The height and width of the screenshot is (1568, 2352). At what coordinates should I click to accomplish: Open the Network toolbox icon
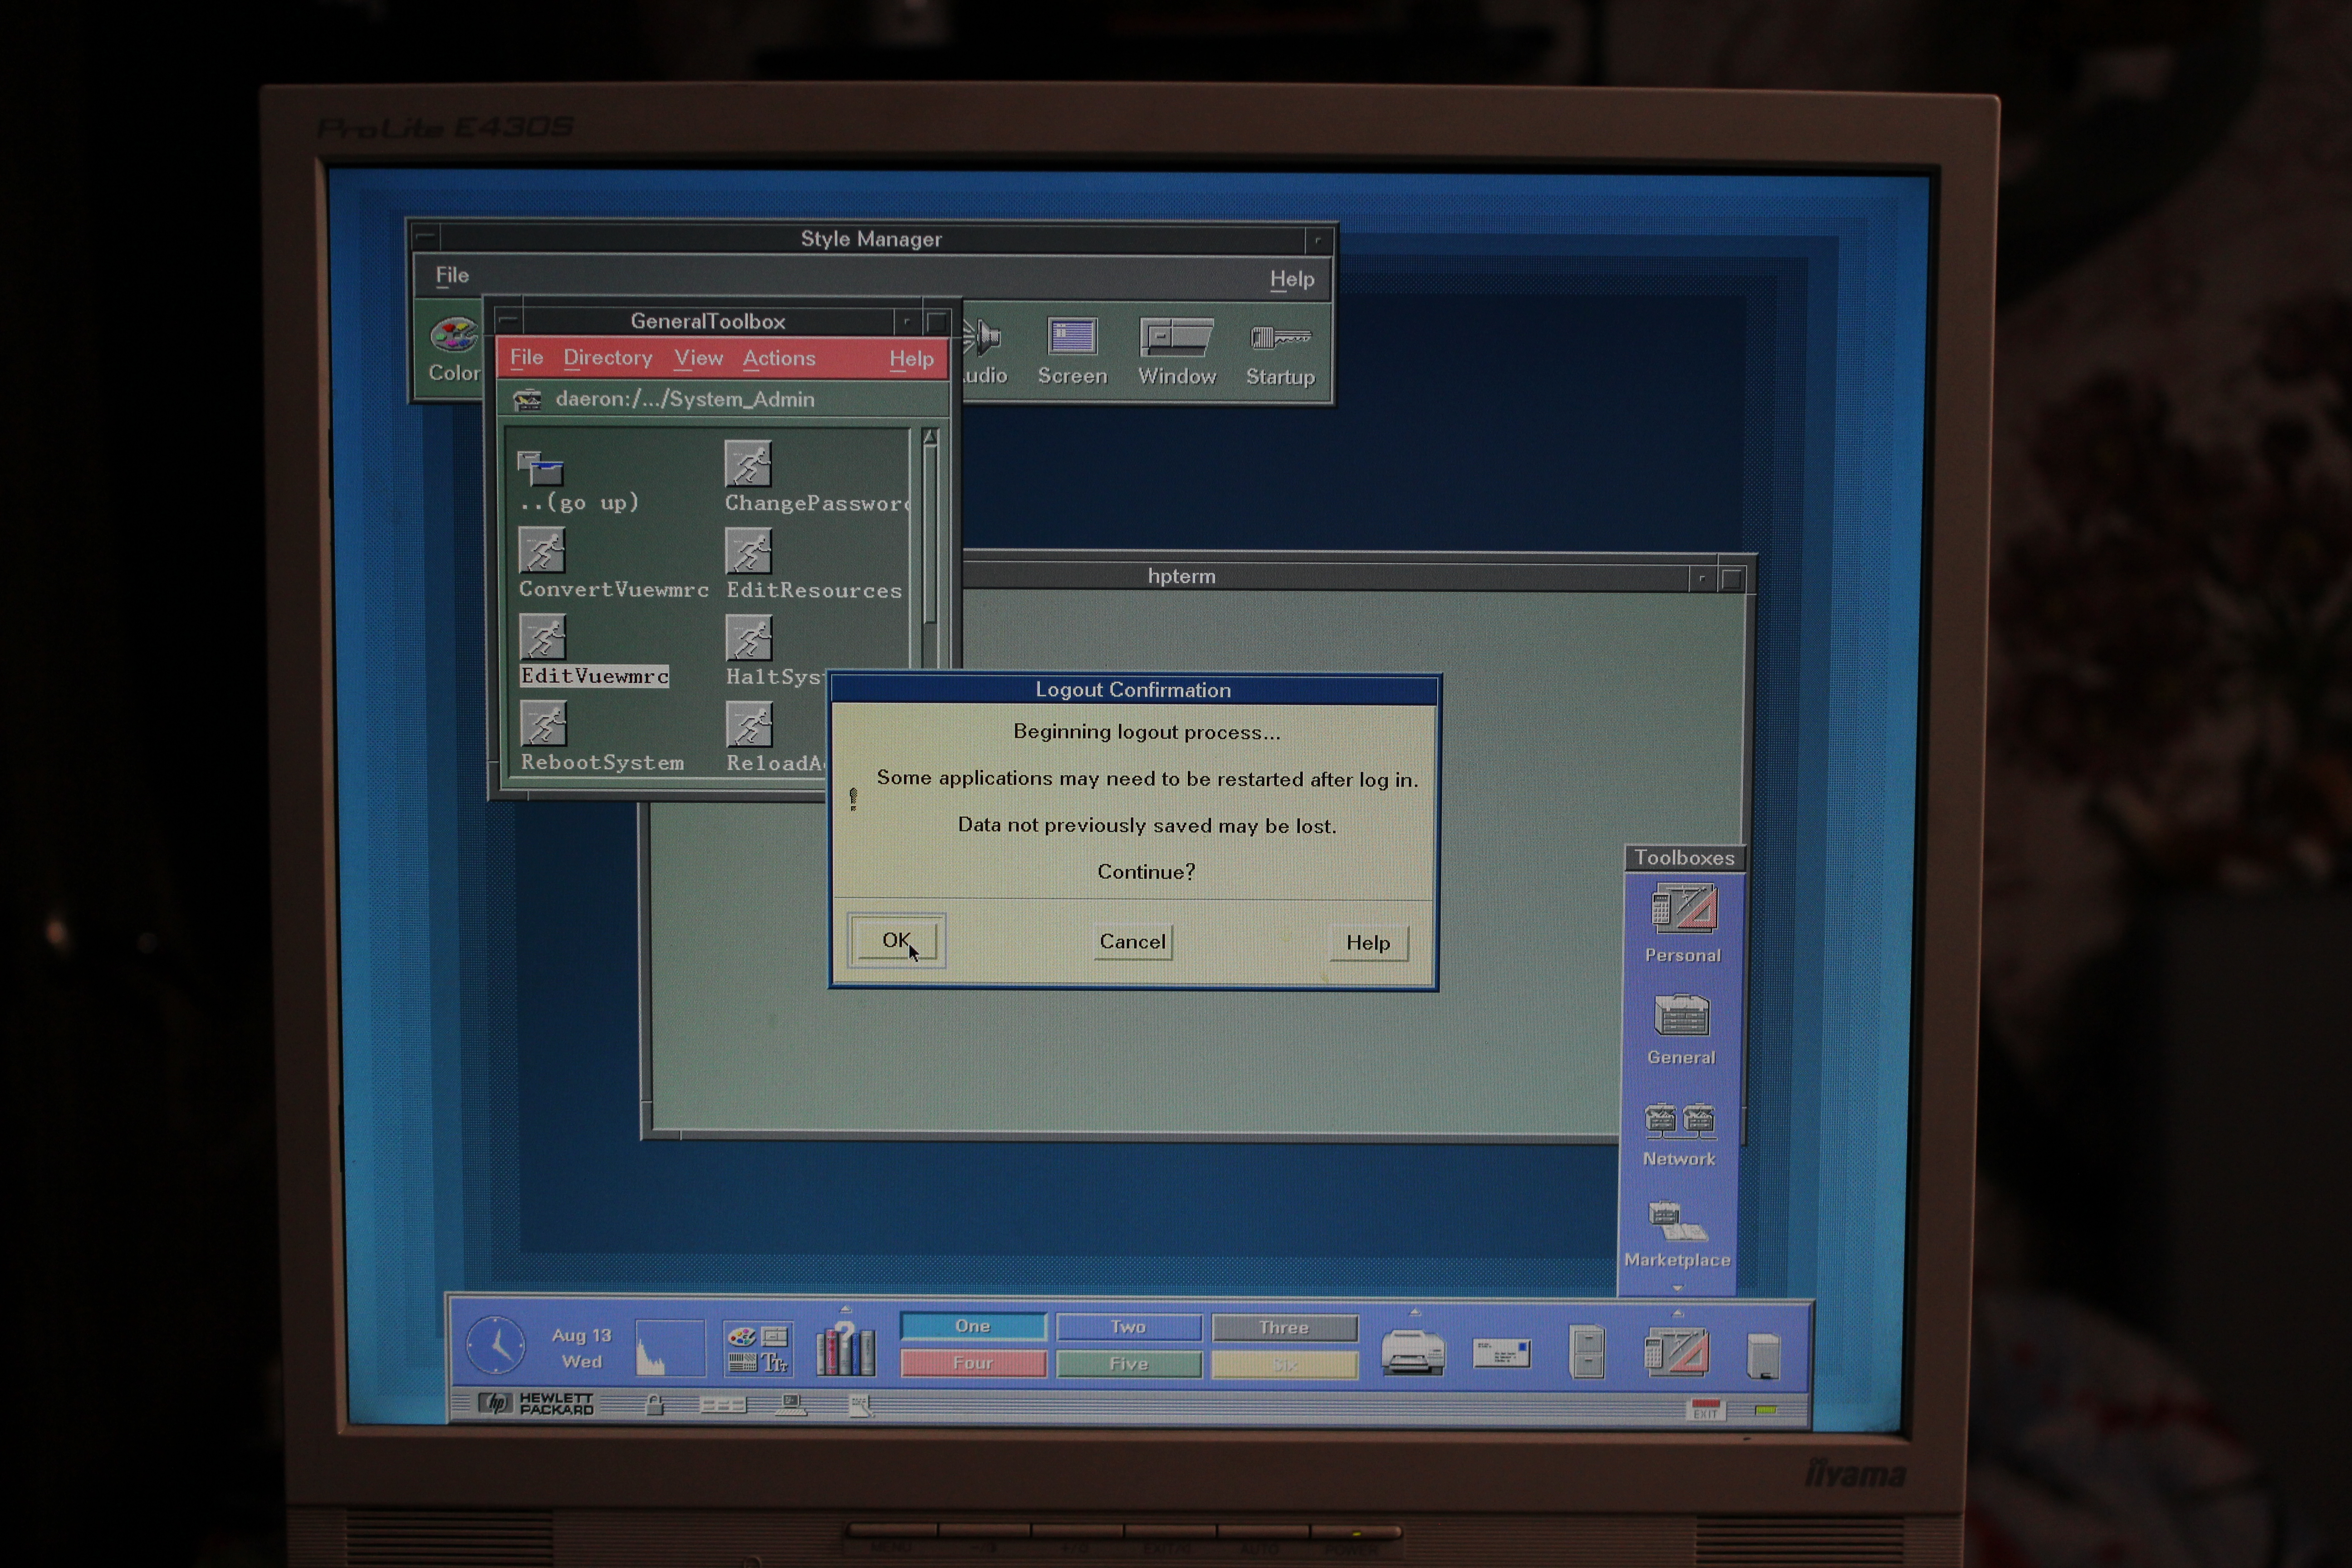coord(1679,1125)
